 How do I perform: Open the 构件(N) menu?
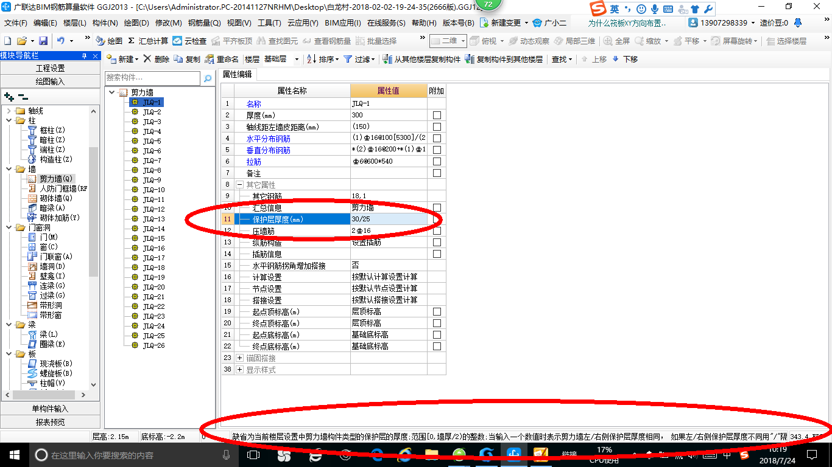pyautogui.click(x=105, y=22)
